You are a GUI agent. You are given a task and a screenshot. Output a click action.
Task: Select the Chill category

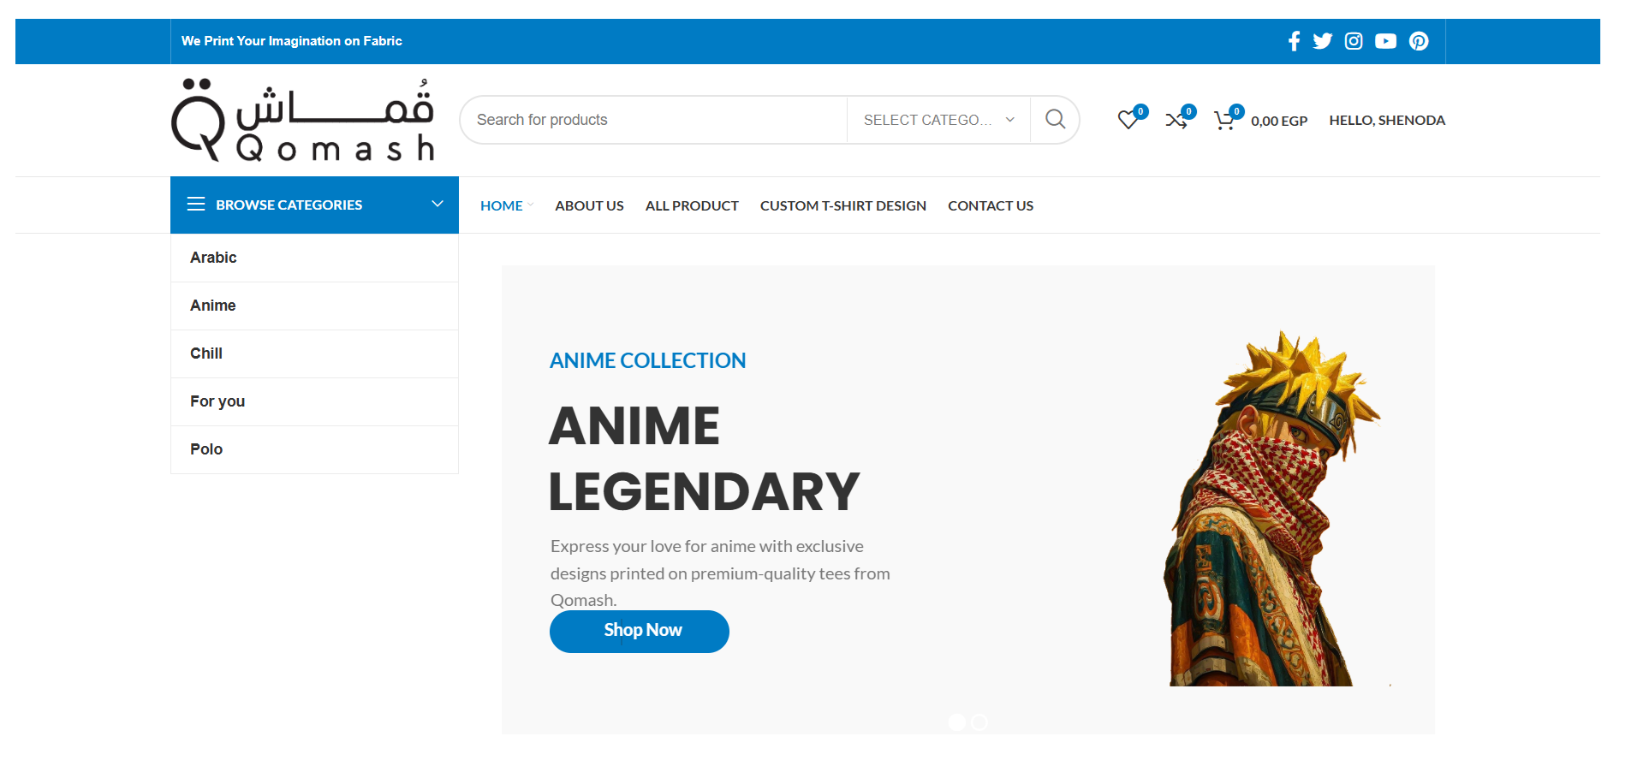314,353
